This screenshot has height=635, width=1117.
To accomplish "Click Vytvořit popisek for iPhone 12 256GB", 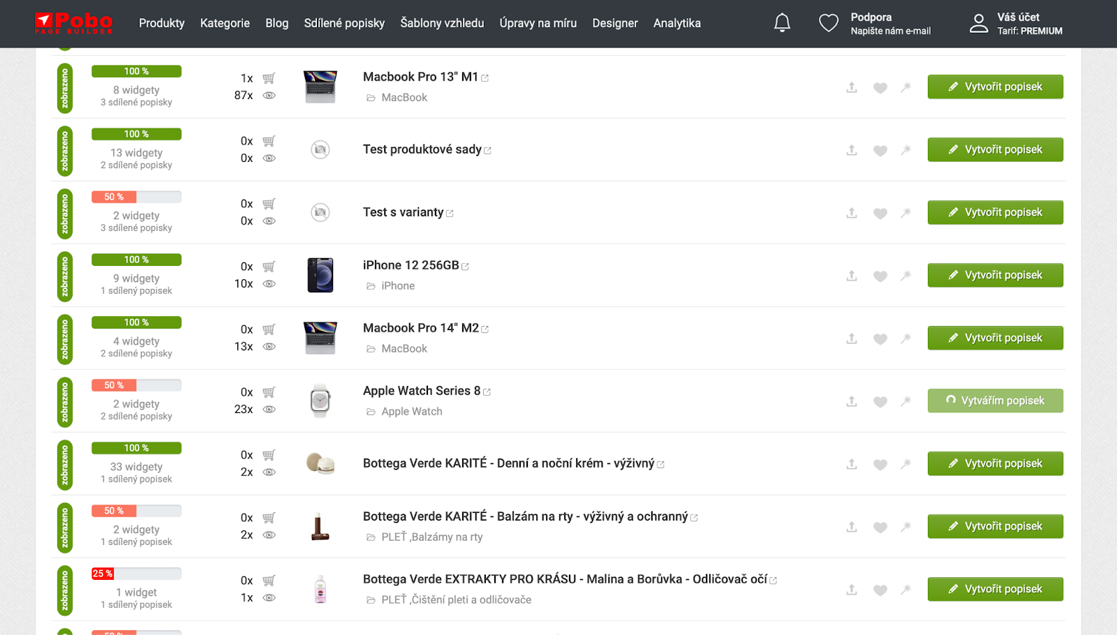I will 996,276.
